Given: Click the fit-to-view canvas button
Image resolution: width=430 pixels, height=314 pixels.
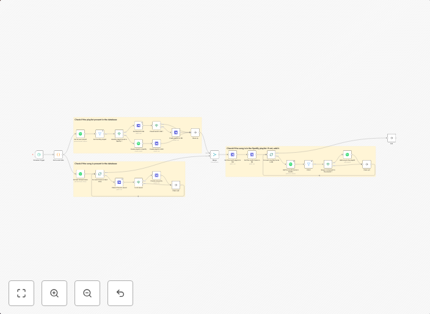Looking at the screenshot, I should (21, 293).
